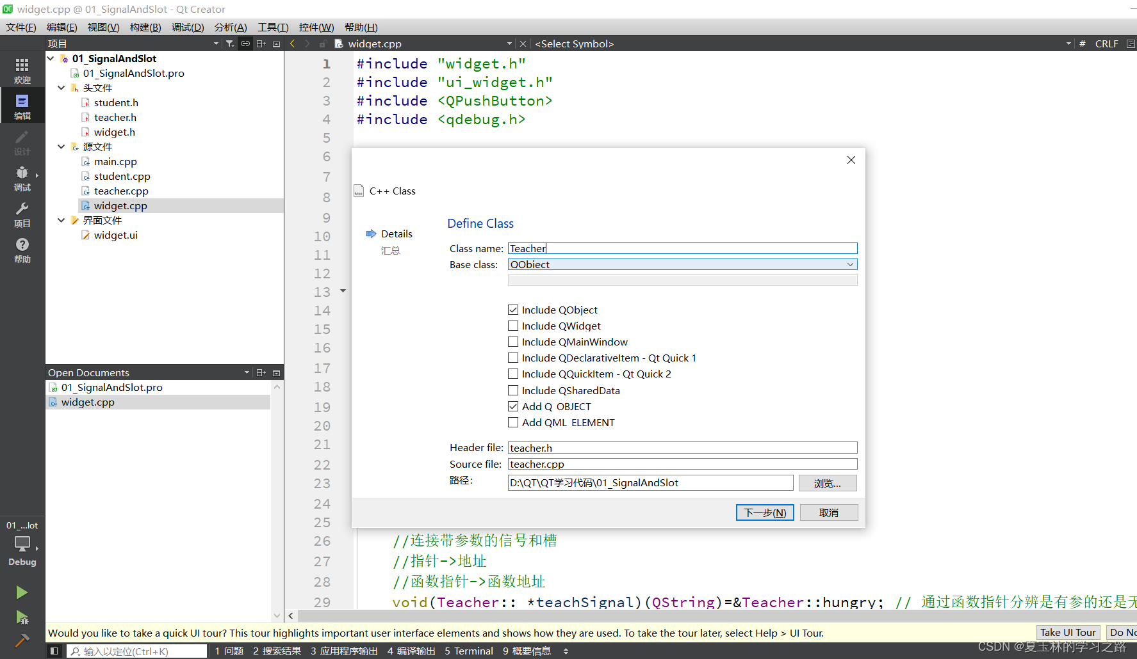The image size is (1137, 659).
Task: Collapse the 头文件 headers folder
Action: point(61,88)
